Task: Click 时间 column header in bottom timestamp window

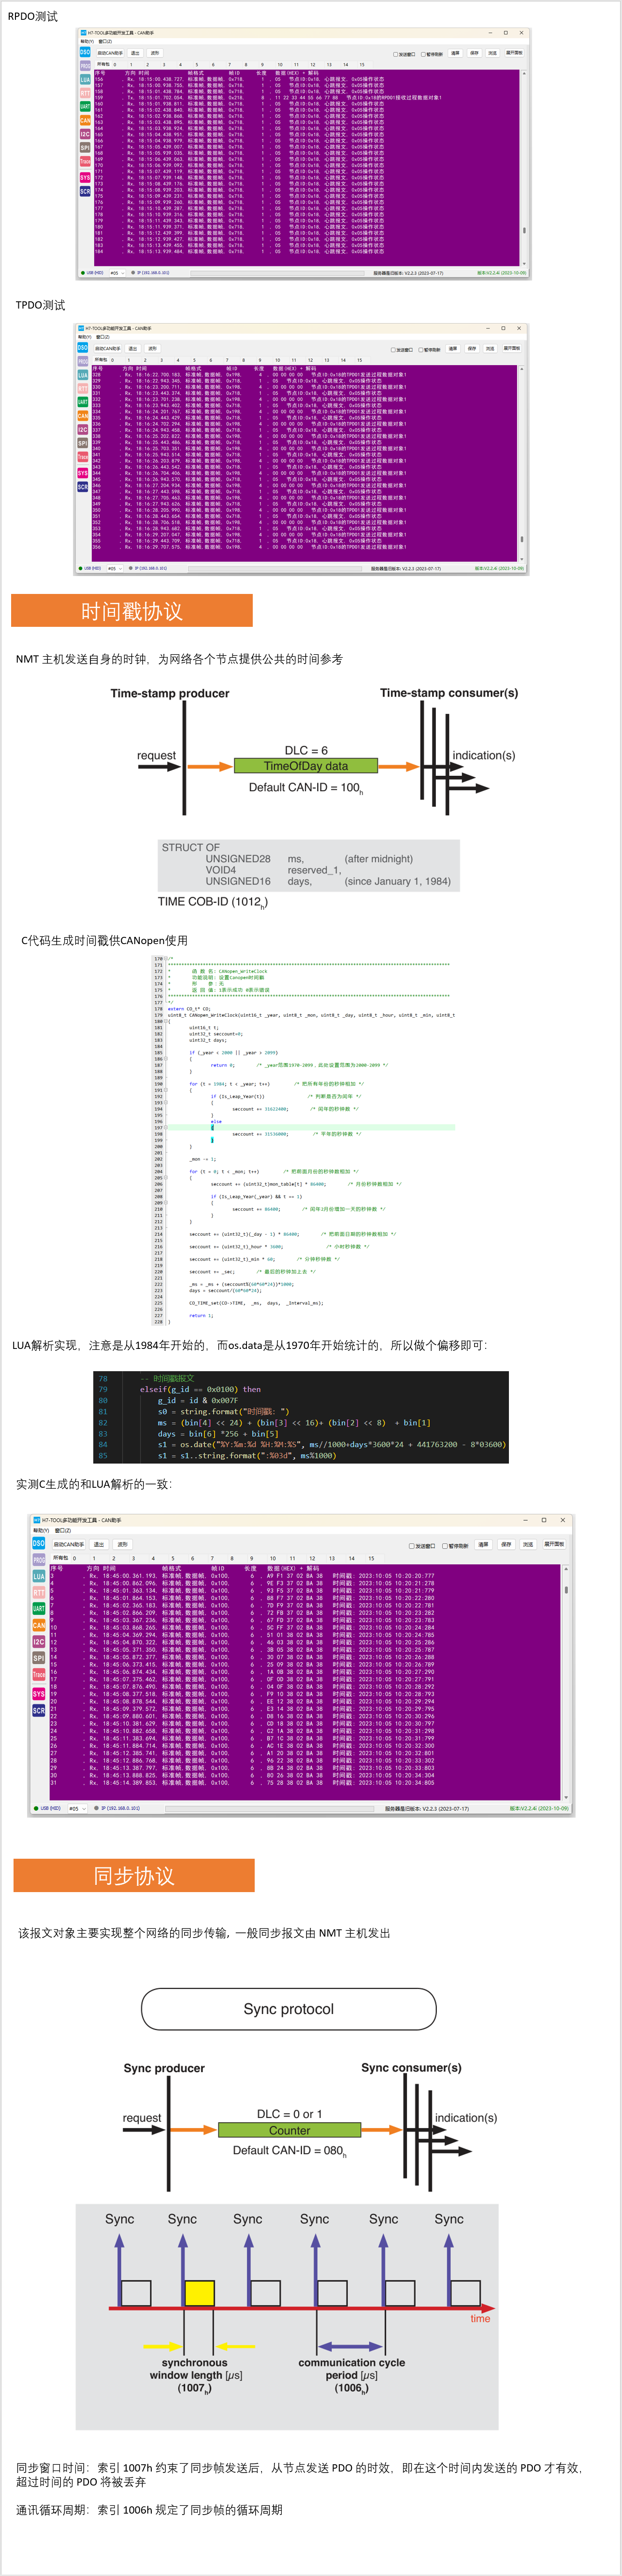Action: (109, 1568)
